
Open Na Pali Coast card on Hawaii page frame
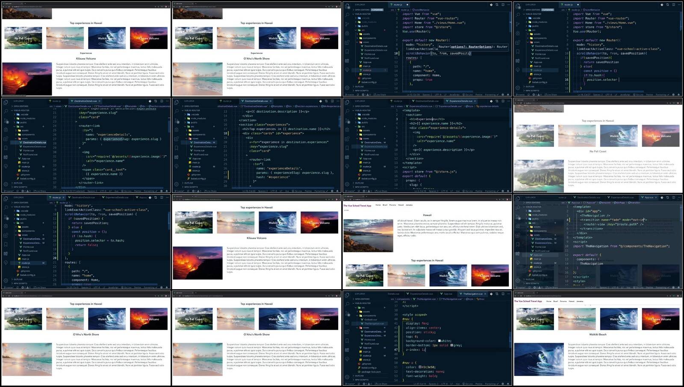364,275
